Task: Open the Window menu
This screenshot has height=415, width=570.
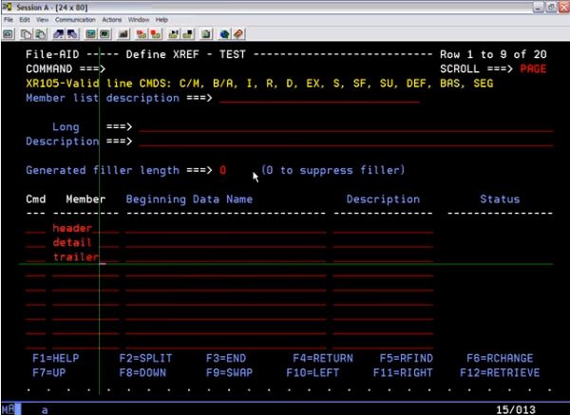Action: coord(139,20)
